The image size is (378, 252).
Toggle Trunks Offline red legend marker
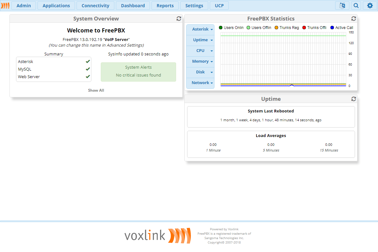(x=304, y=28)
